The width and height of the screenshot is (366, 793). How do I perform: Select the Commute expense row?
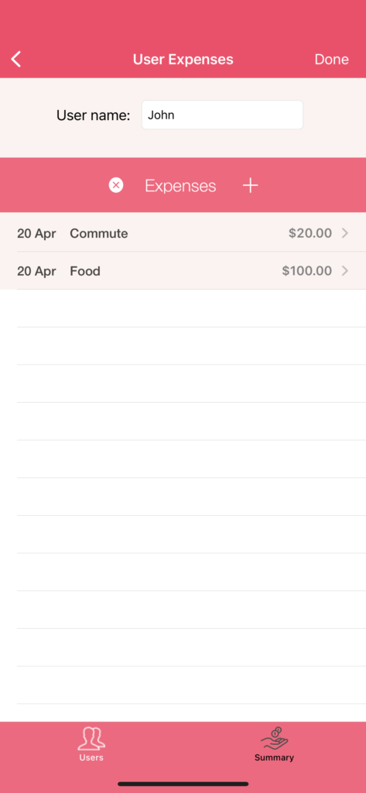pyautogui.click(x=183, y=233)
